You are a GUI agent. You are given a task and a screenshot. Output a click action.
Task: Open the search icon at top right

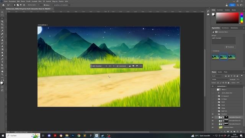(238, 5)
